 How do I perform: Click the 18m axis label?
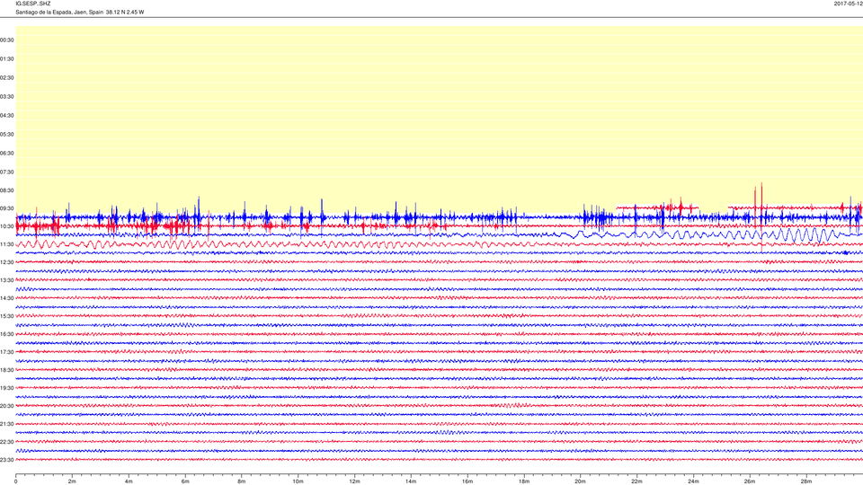[x=524, y=481]
